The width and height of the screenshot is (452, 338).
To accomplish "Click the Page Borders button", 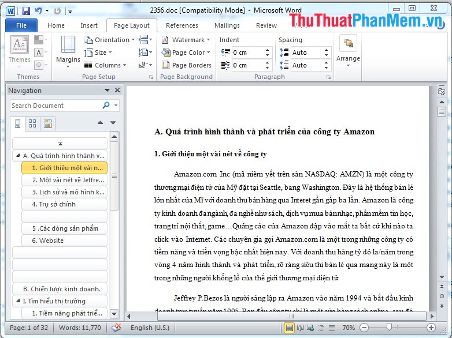I will (x=187, y=65).
